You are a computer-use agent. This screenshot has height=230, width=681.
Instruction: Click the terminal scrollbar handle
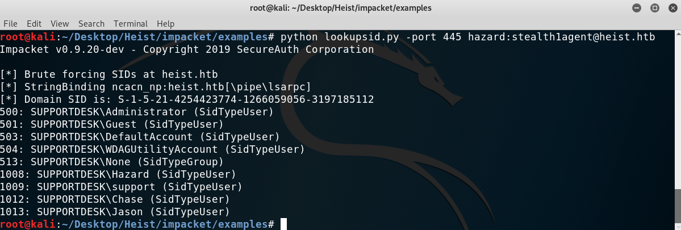(678, 209)
